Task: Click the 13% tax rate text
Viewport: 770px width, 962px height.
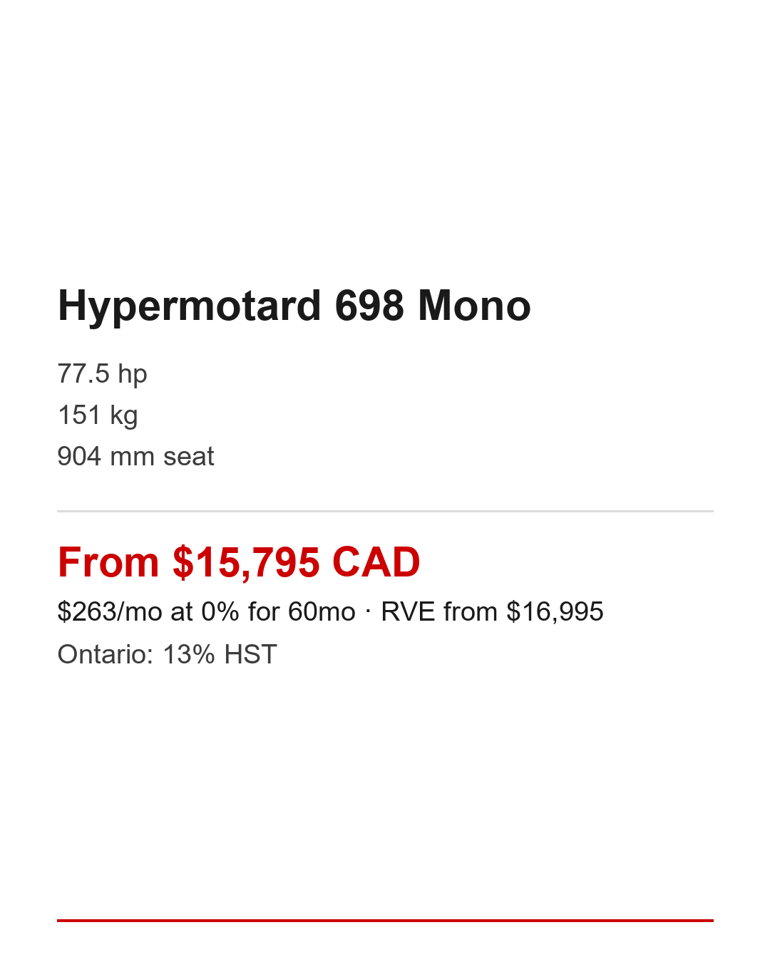Action: [x=188, y=655]
